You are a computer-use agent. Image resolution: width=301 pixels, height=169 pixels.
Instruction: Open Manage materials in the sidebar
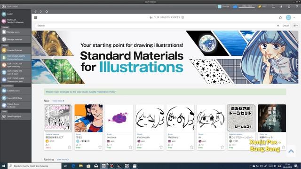pos(16,39)
